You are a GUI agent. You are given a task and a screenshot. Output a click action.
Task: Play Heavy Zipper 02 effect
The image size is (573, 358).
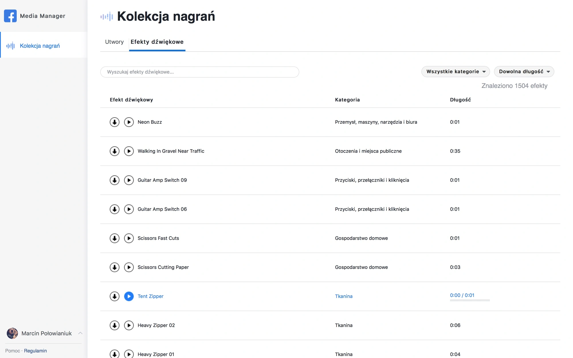(x=129, y=325)
